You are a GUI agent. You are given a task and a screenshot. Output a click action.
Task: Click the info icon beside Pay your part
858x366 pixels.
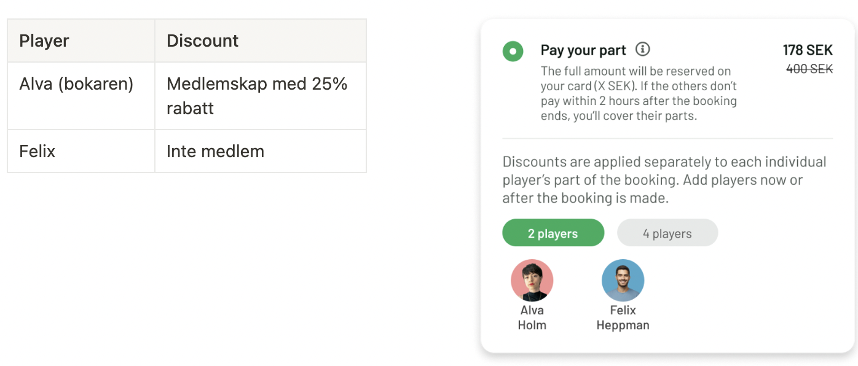click(x=642, y=49)
